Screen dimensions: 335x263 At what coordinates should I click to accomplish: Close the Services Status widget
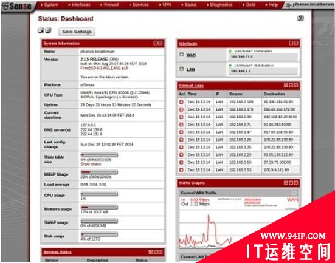coord(161,252)
